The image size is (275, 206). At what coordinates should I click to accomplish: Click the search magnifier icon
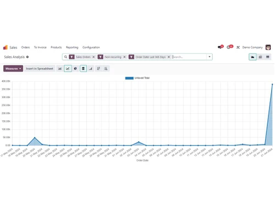coord(65,57)
